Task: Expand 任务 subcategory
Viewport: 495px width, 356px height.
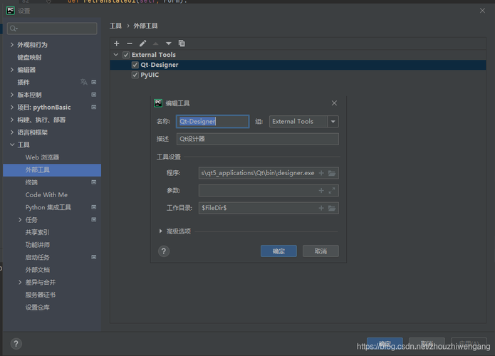Action: (x=20, y=220)
